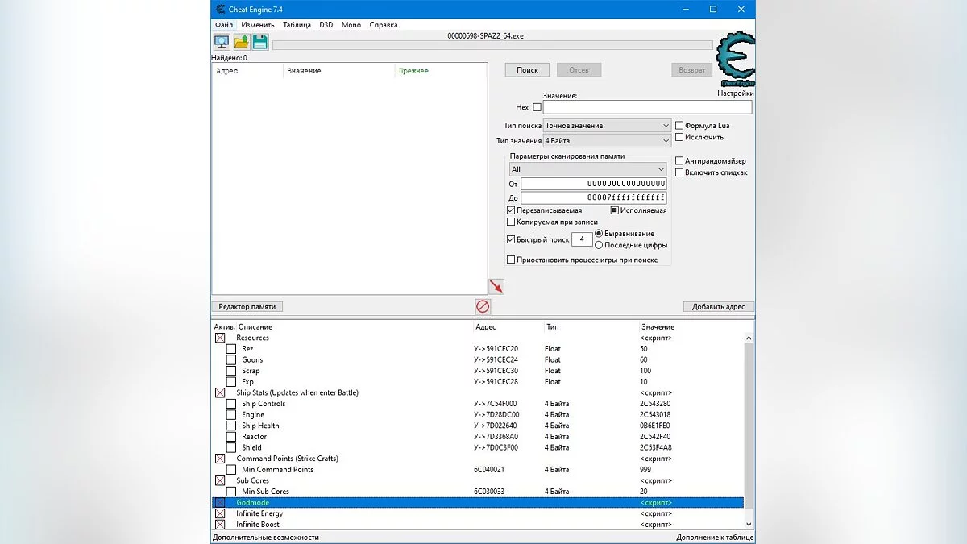Open the Редактор памяти

(246, 306)
